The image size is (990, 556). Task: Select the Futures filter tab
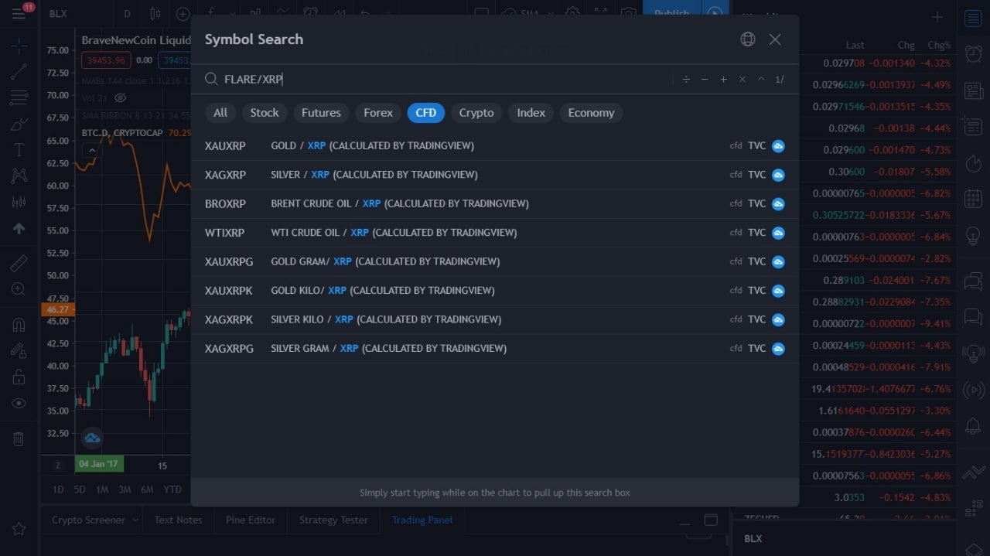pyautogui.click(x=321, y=113)
